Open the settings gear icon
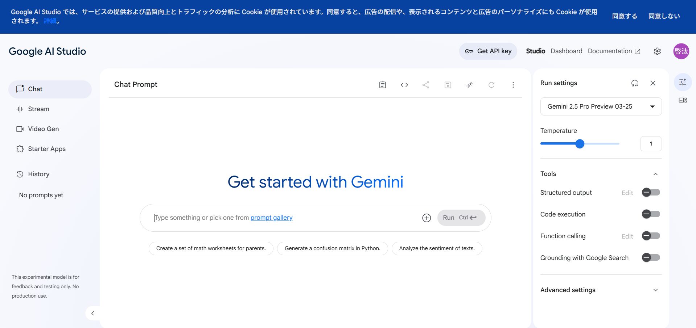 [657, 51]
